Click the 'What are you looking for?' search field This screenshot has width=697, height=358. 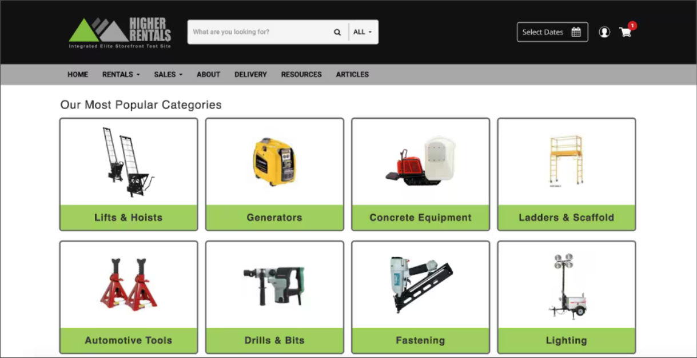[x=260, y=33]
